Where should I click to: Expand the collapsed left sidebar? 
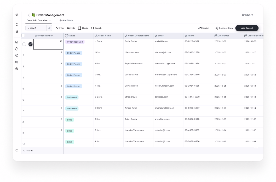click(x=17, y=15)
